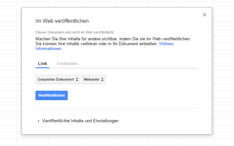Click the up-down arrows on Gesamtes Dokument
This screenshot has height=146, width=234.
tap(77, 79)
